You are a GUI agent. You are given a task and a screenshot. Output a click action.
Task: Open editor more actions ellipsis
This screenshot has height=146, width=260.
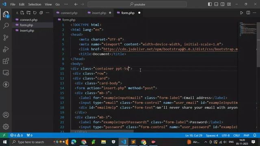(255, 13)
